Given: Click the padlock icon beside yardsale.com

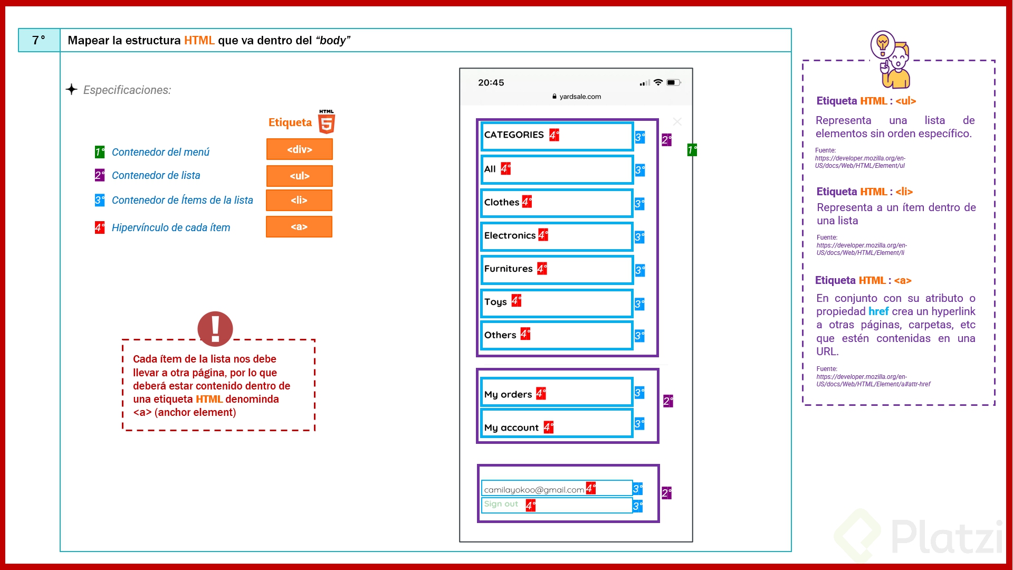Looking at the screenshot, I should [x=554, y=96].
